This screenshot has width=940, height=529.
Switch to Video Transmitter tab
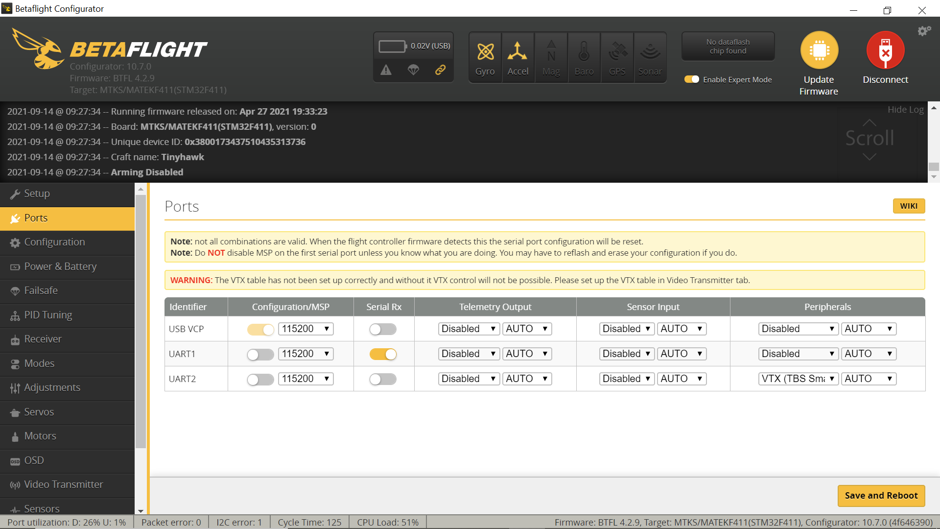tap(63, 484)
